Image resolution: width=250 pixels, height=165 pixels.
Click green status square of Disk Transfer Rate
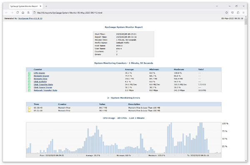coord(29,84)
